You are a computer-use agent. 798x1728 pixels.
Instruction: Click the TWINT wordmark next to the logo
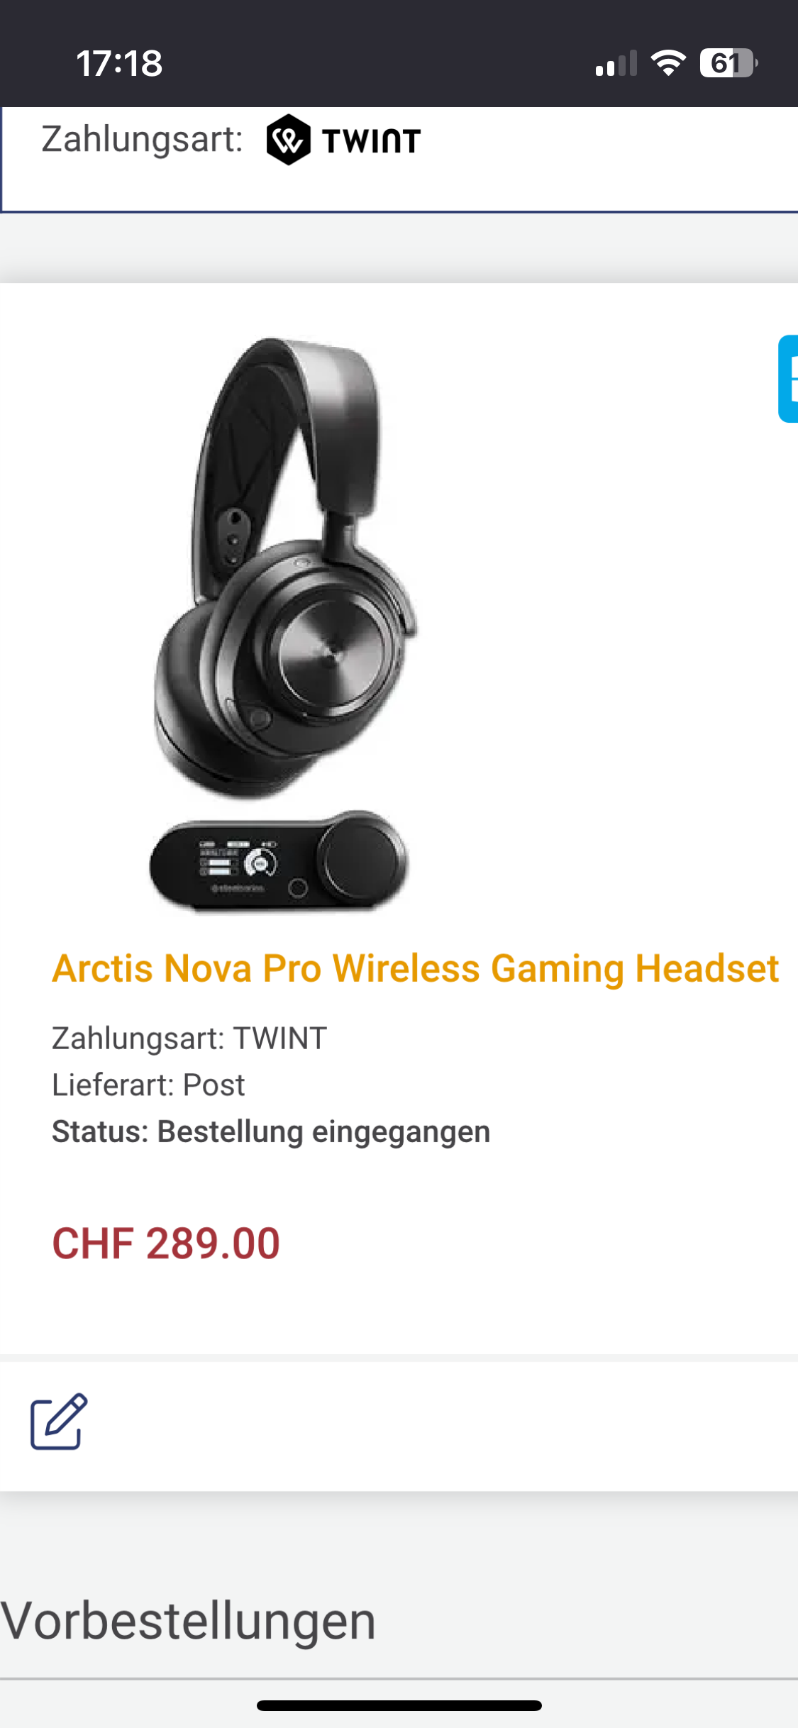[371, 140]
